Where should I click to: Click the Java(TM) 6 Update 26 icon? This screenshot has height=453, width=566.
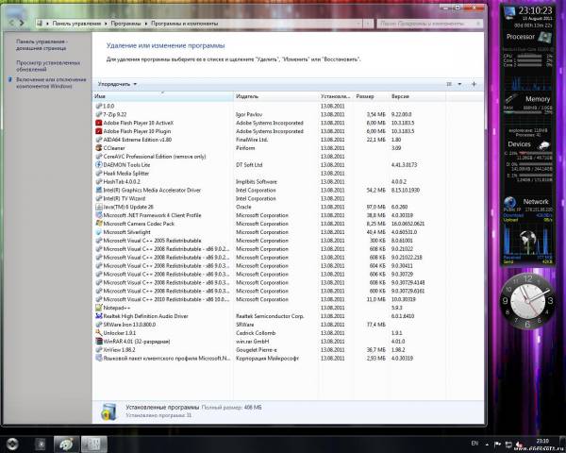coord(98,207)
